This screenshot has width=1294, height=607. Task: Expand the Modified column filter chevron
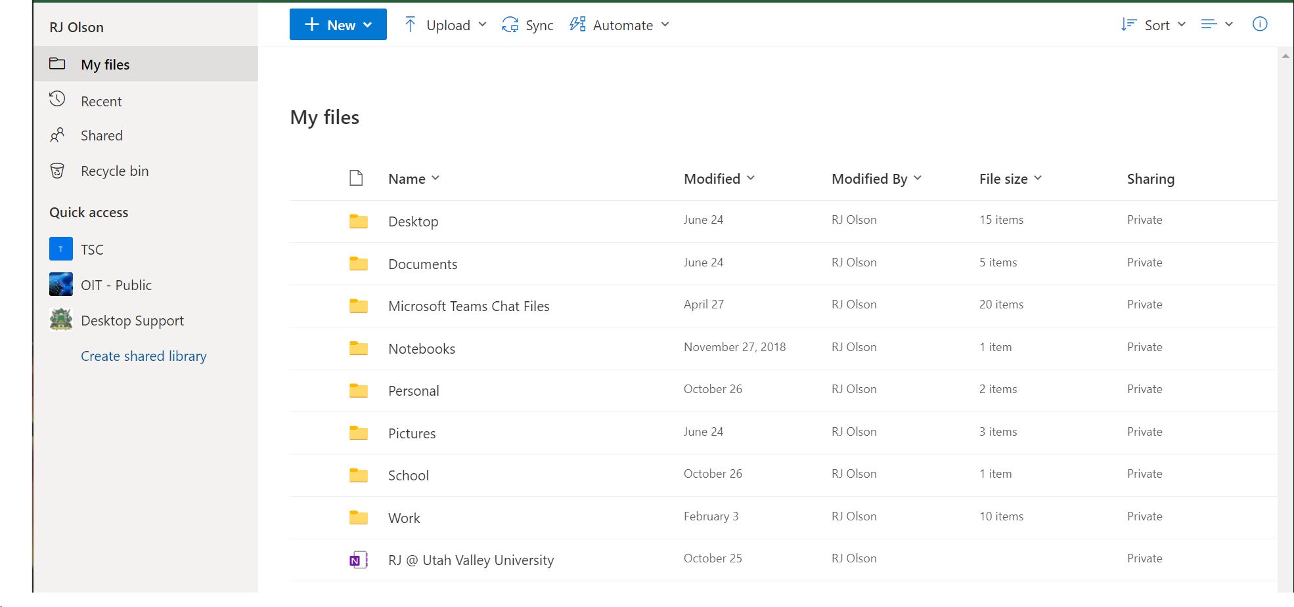pyautogui.click(x=751, y=178)
